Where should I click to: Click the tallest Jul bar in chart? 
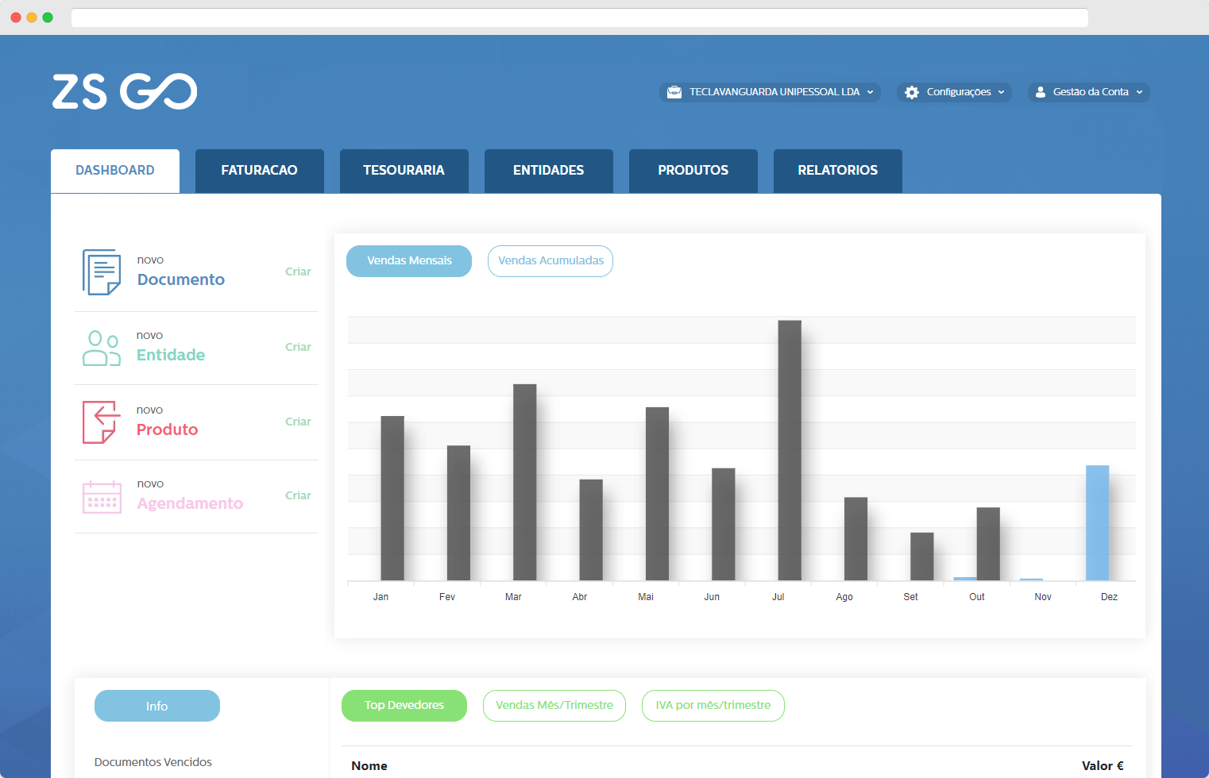(790, 451)
